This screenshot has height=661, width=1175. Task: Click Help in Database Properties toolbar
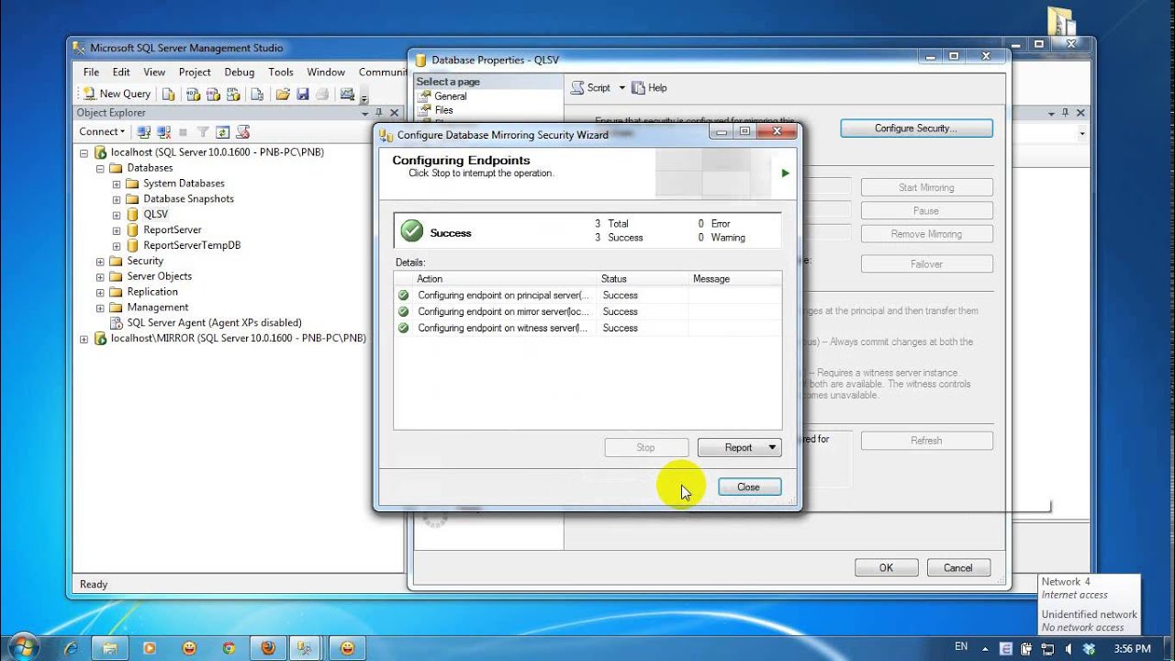(x=649, y=88)
